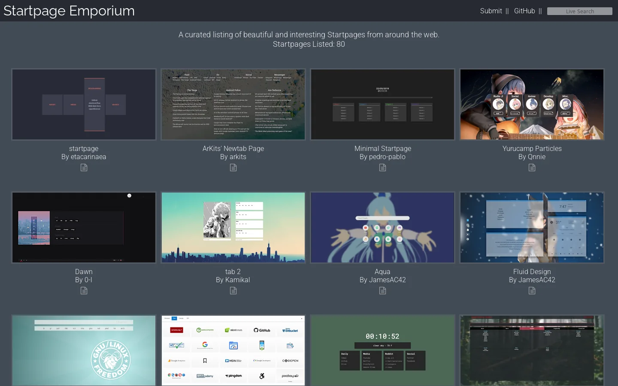Click 'By JamesAC42' under Aqua
Screen dimensions: 618x386
(x=383, y=280)
